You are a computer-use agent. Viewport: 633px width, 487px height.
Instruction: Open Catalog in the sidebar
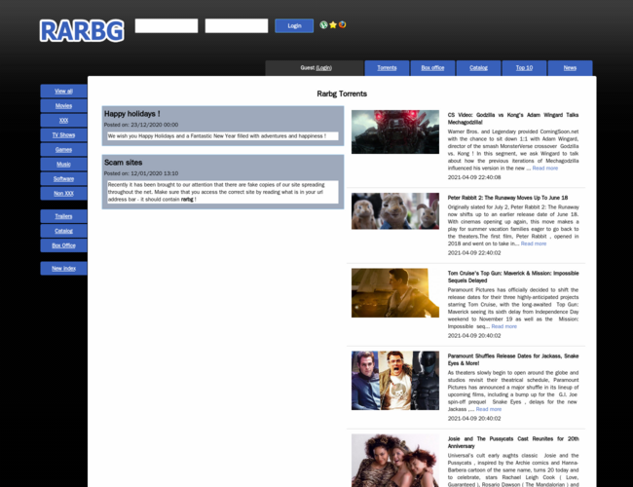[63, 231]
